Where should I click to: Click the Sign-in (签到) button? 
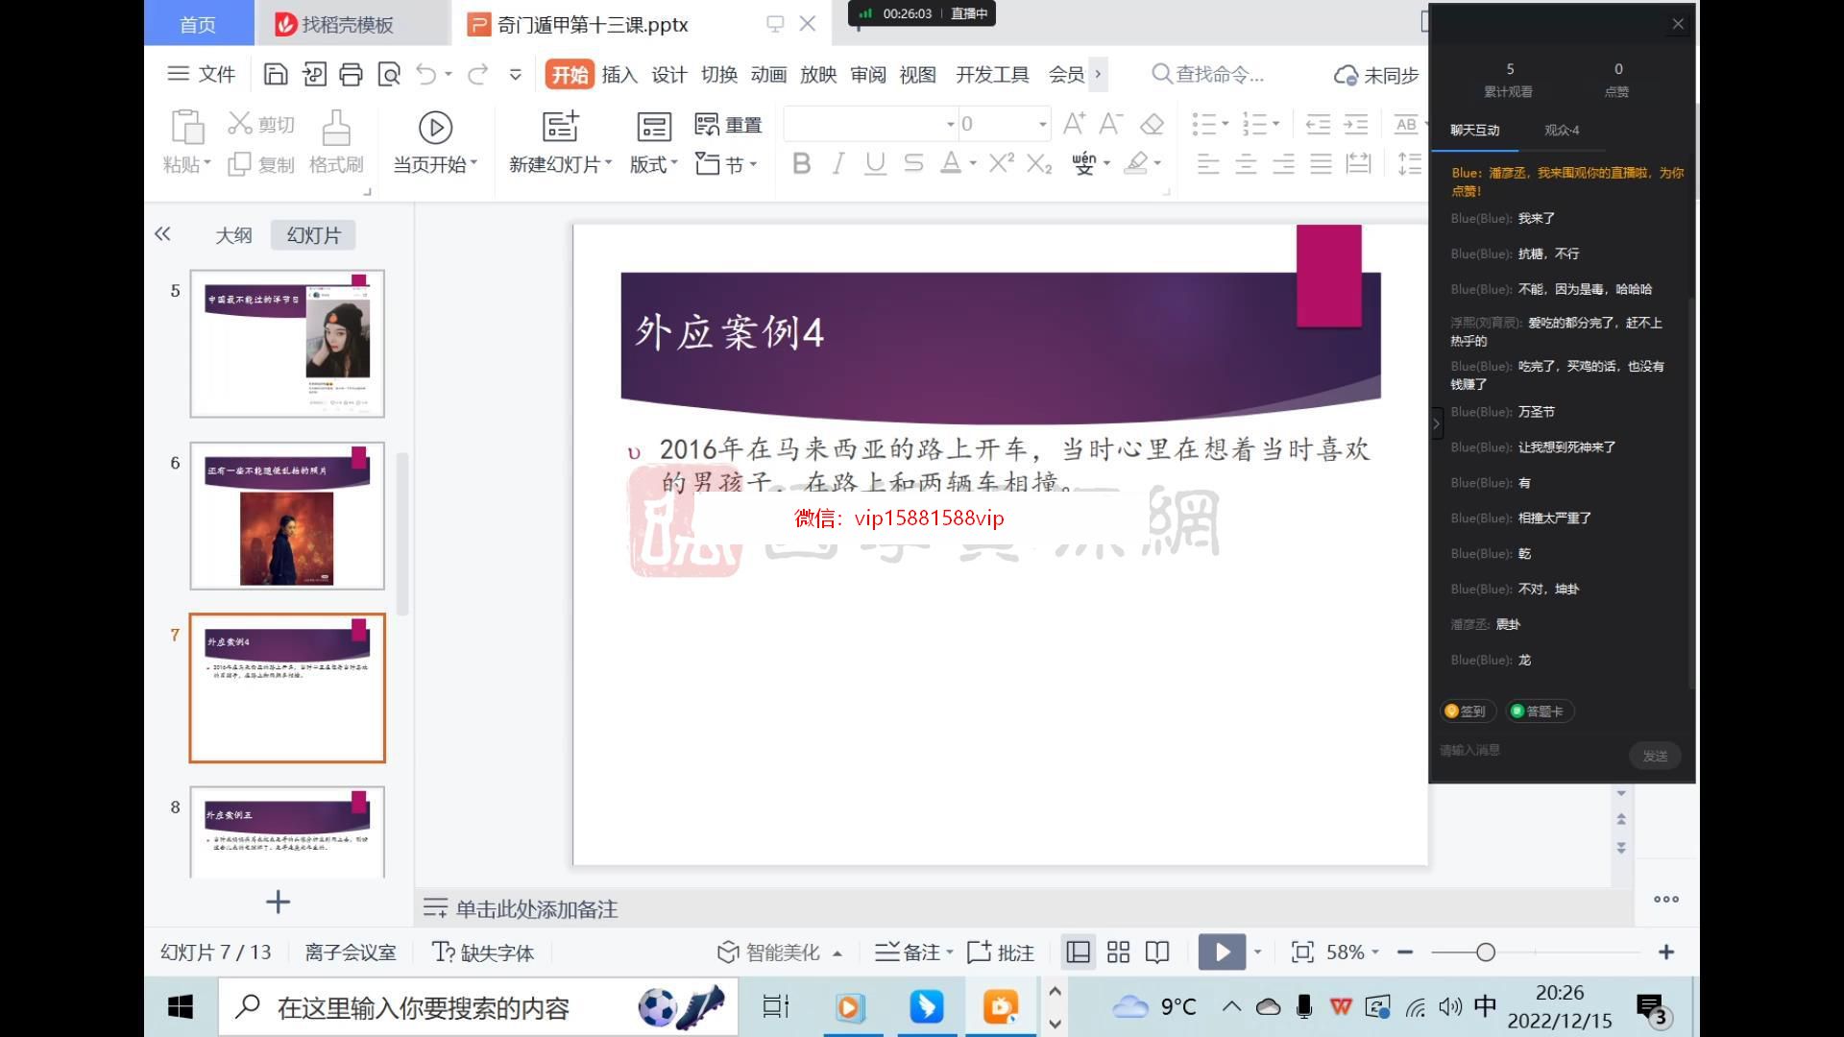point(1466,711)
